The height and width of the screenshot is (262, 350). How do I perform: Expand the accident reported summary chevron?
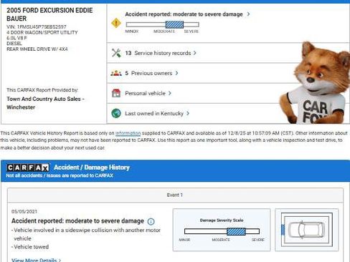tap(248, 14)
